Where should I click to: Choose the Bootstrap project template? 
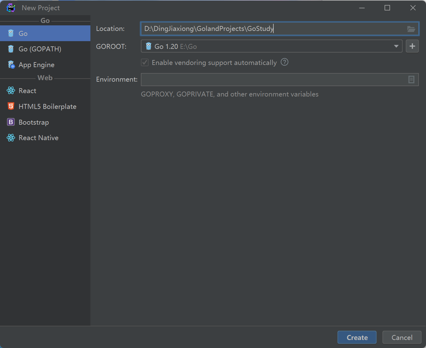(x=45, y=122)
